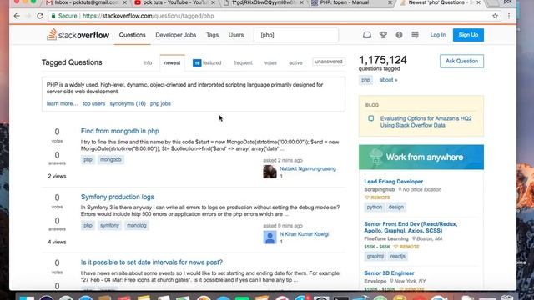Open question about date intervals for news post
The height and width of the screenshot is (300, 534).
(152, 262)
